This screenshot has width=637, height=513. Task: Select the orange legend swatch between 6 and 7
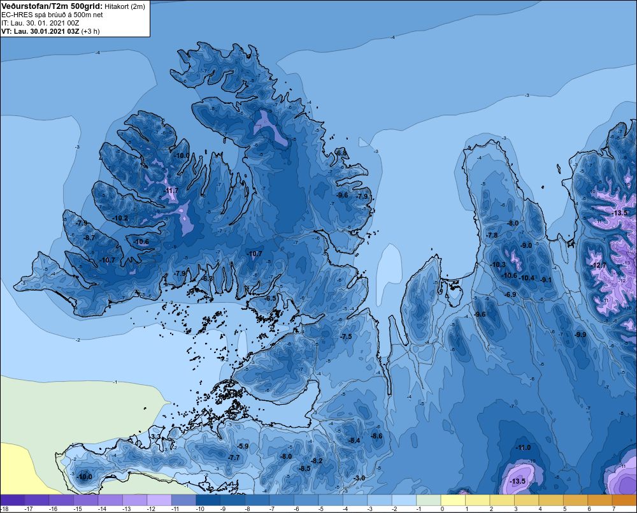click(x=600, y=500)
